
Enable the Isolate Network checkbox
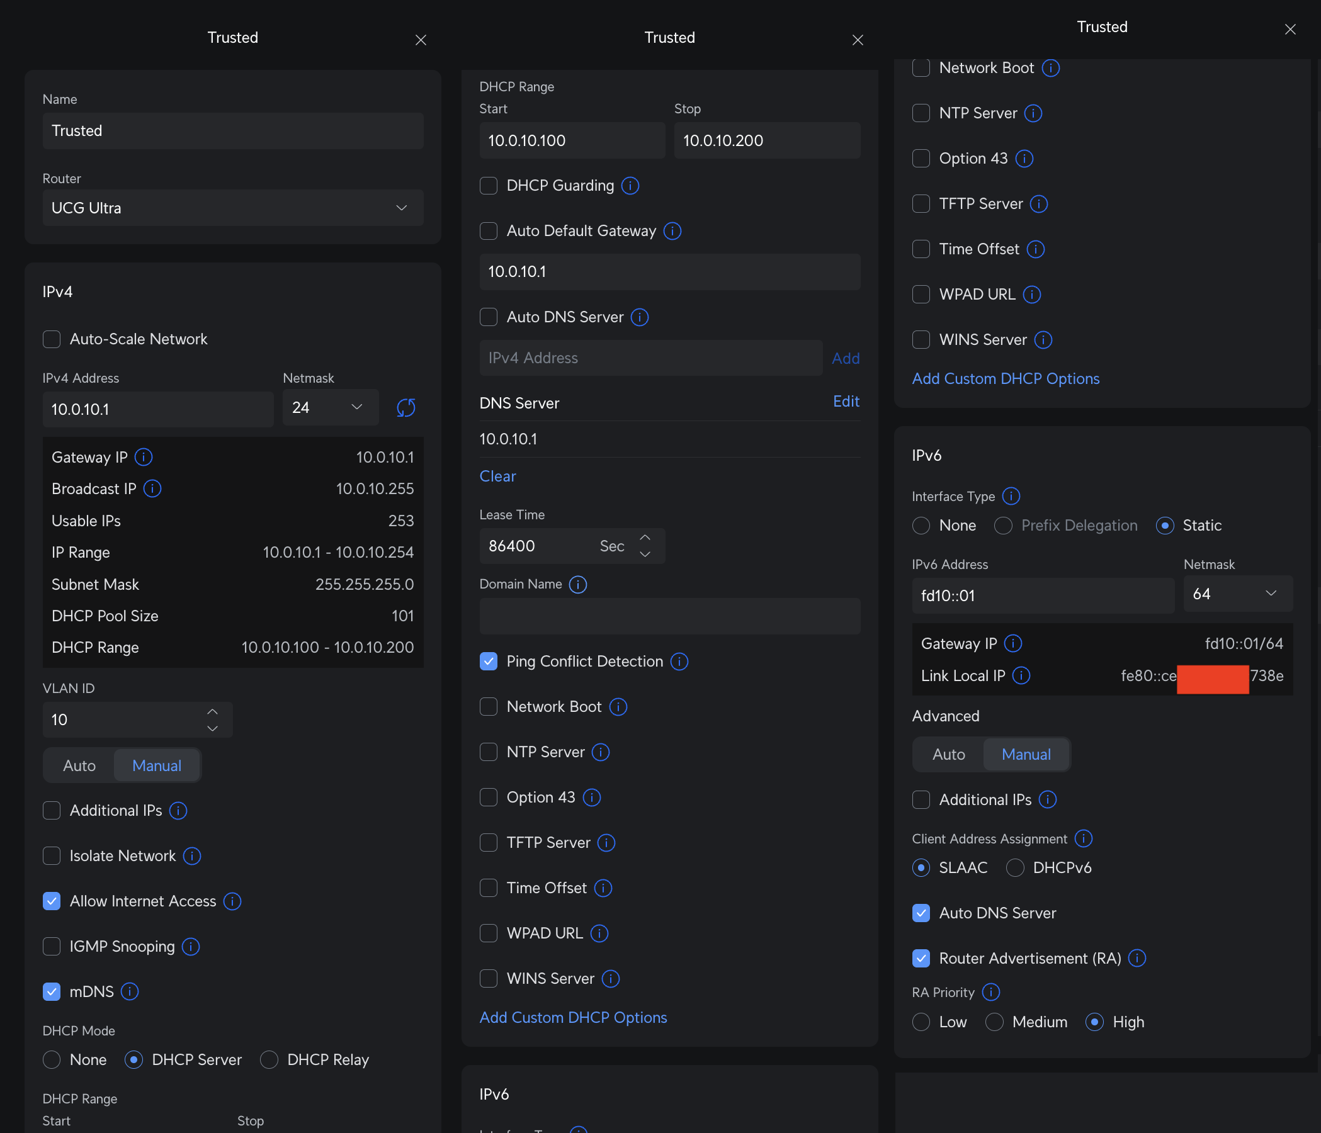click(52, 856)
